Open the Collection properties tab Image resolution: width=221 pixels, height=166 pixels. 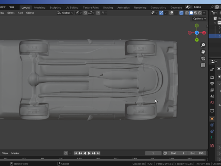(212, 111)
